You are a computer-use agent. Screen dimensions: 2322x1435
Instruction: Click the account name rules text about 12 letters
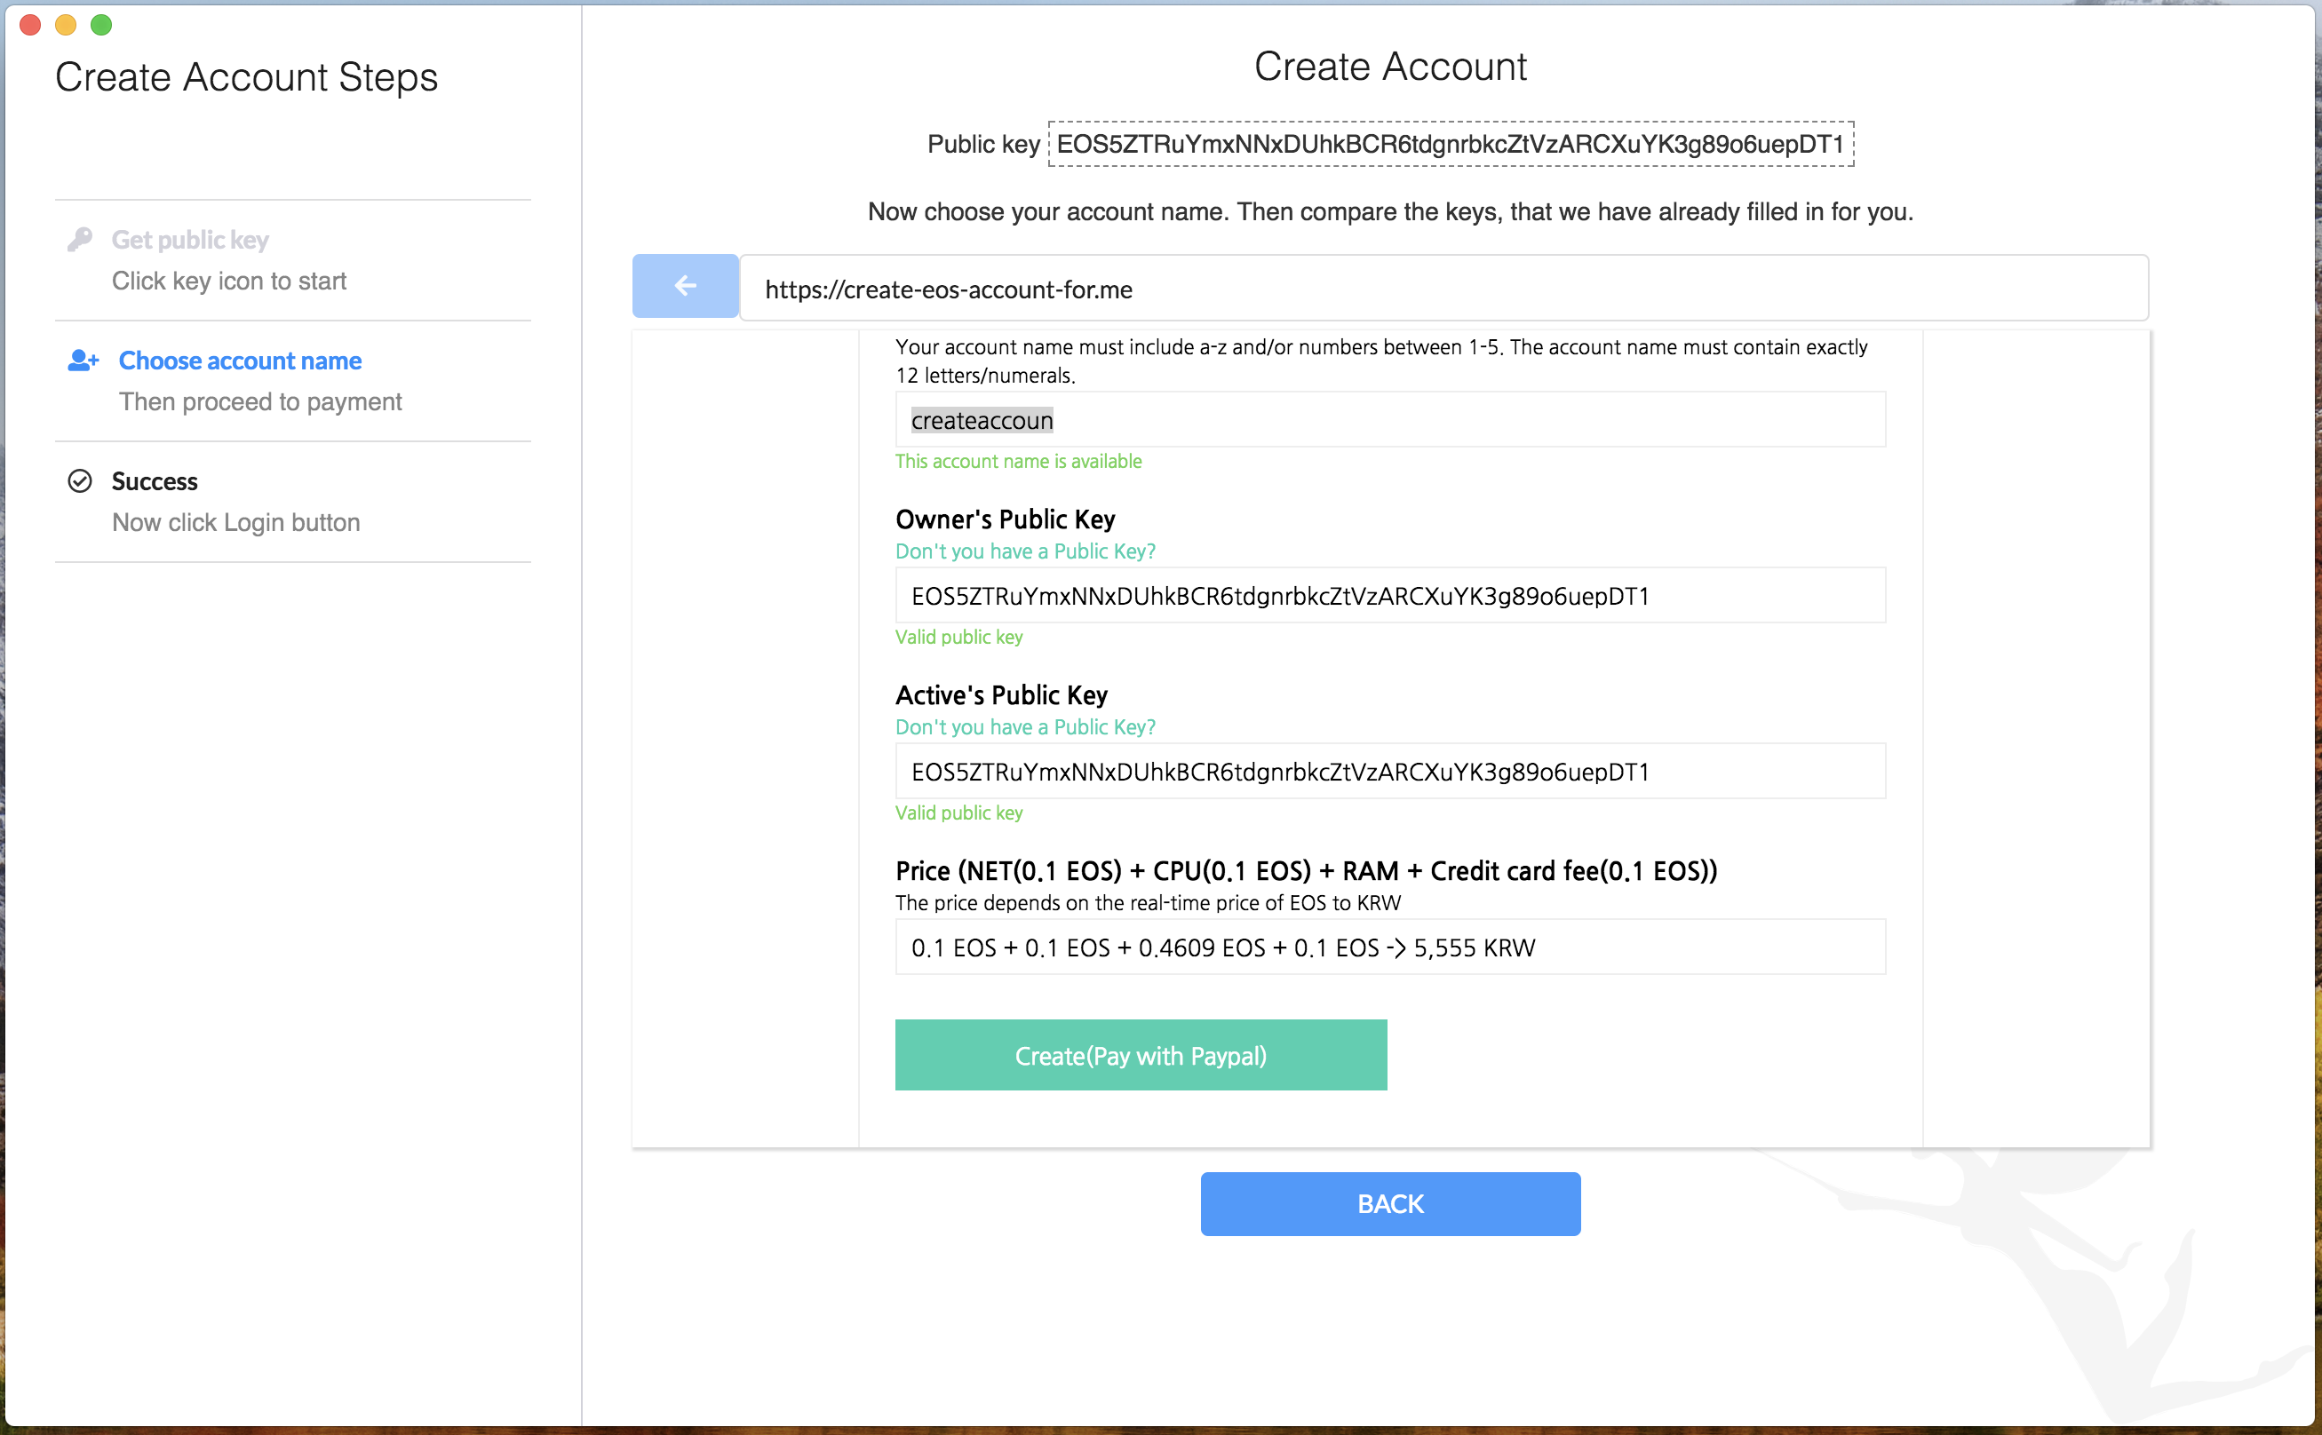tap(1381, 361)
